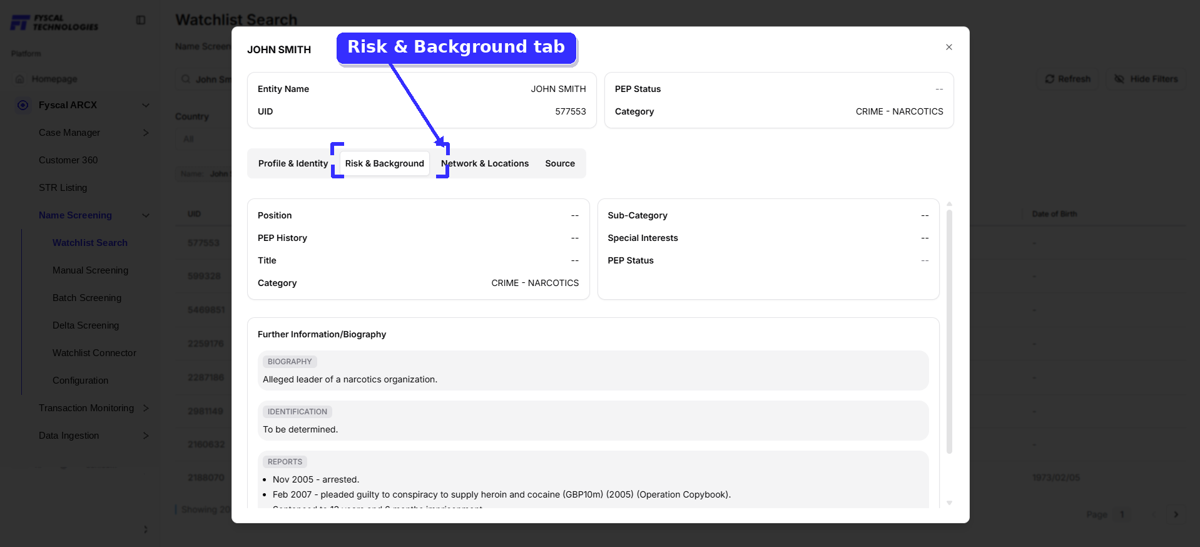Click the Fyscal ARCX target icon
Image resolution: width=1200 pixels, height=547 pixels.
23,105
